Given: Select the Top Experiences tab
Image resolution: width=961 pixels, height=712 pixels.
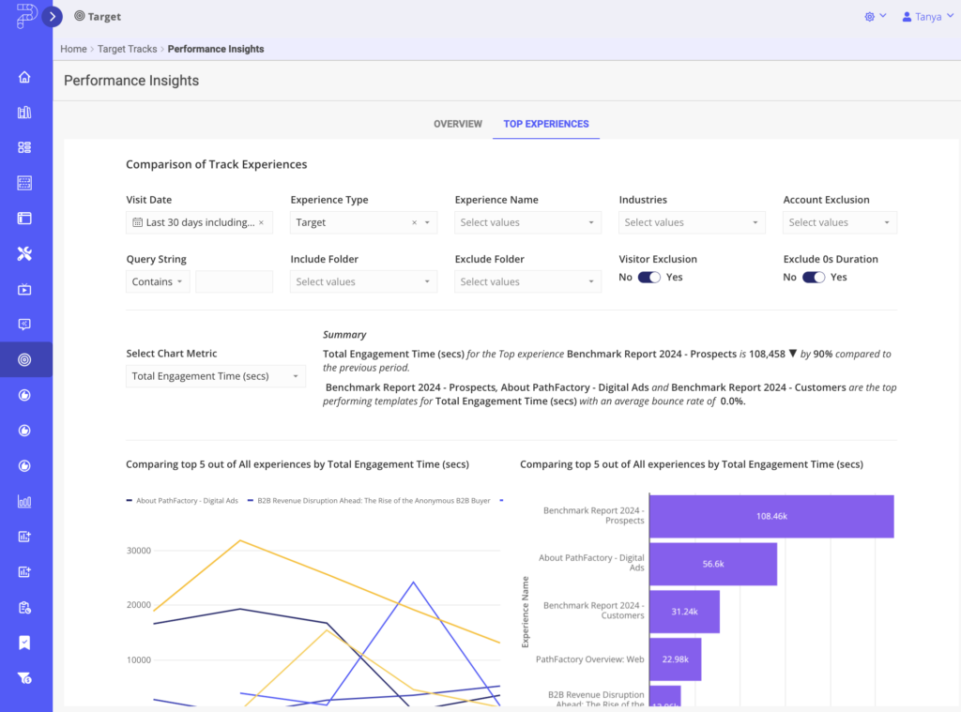Looking at the screenshot, I should 546,124.
